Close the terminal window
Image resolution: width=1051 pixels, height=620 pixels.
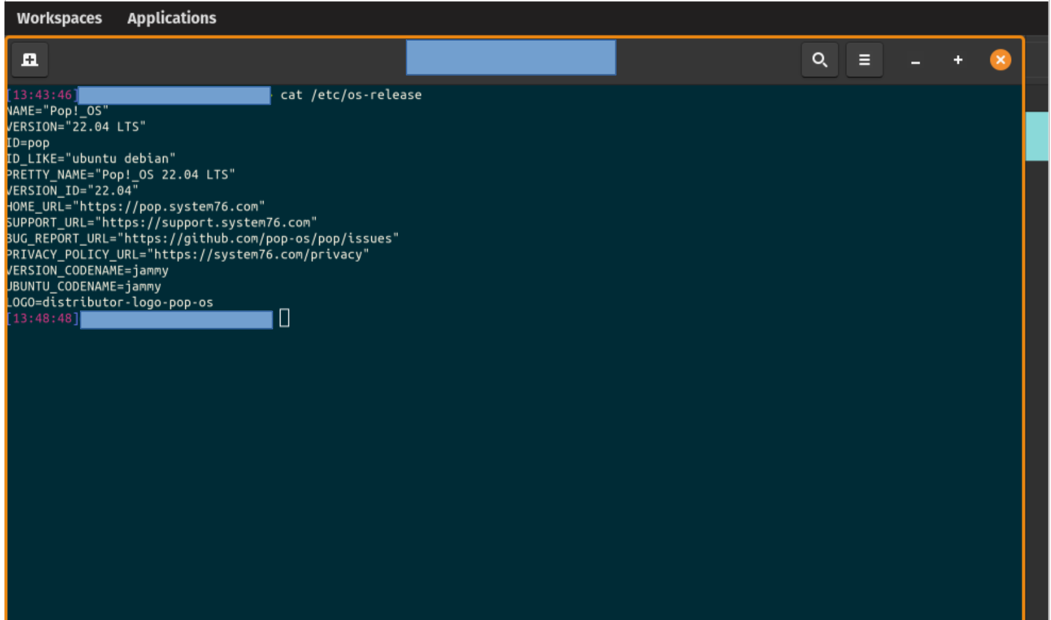tap(1000, 60)
